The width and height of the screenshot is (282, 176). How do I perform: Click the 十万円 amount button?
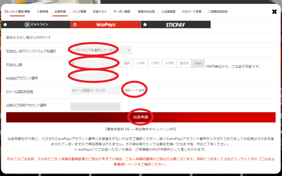(x=169, y=63)
